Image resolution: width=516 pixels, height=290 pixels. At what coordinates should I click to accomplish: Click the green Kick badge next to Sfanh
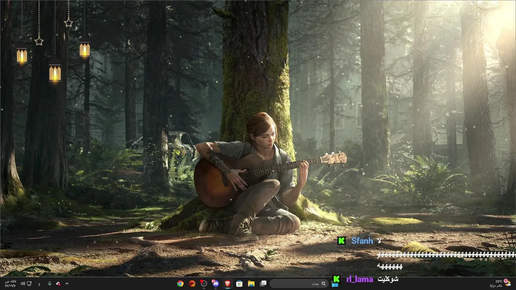pyautogui.click(x=341, y=241)
